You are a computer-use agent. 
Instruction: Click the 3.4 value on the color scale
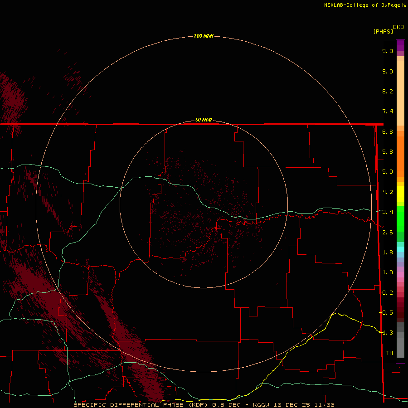388,212
